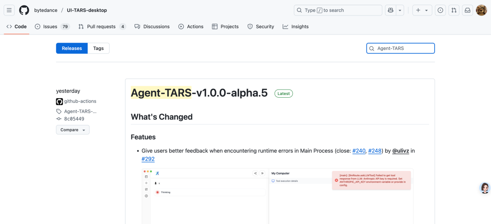Click the top search bar

point(338,10)
